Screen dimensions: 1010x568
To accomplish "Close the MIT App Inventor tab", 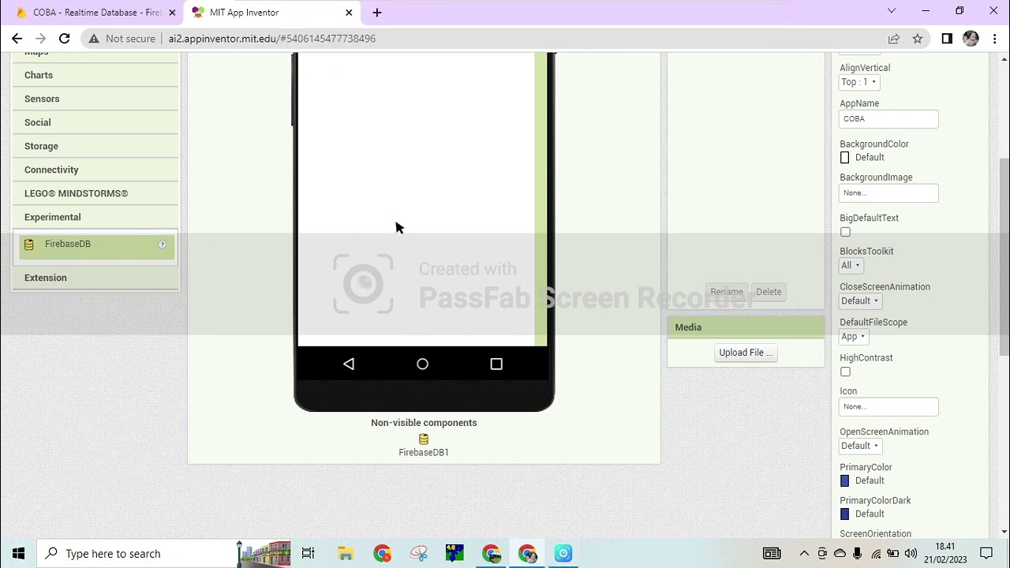I will [x=349, y=13].
